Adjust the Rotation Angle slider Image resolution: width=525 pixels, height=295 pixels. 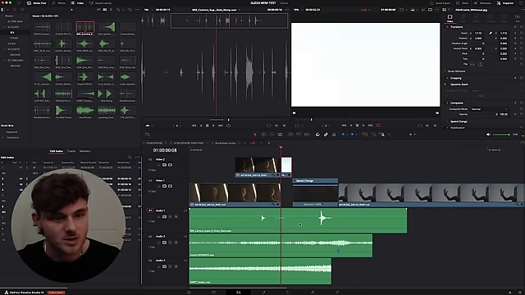click(x=483, y=43)
